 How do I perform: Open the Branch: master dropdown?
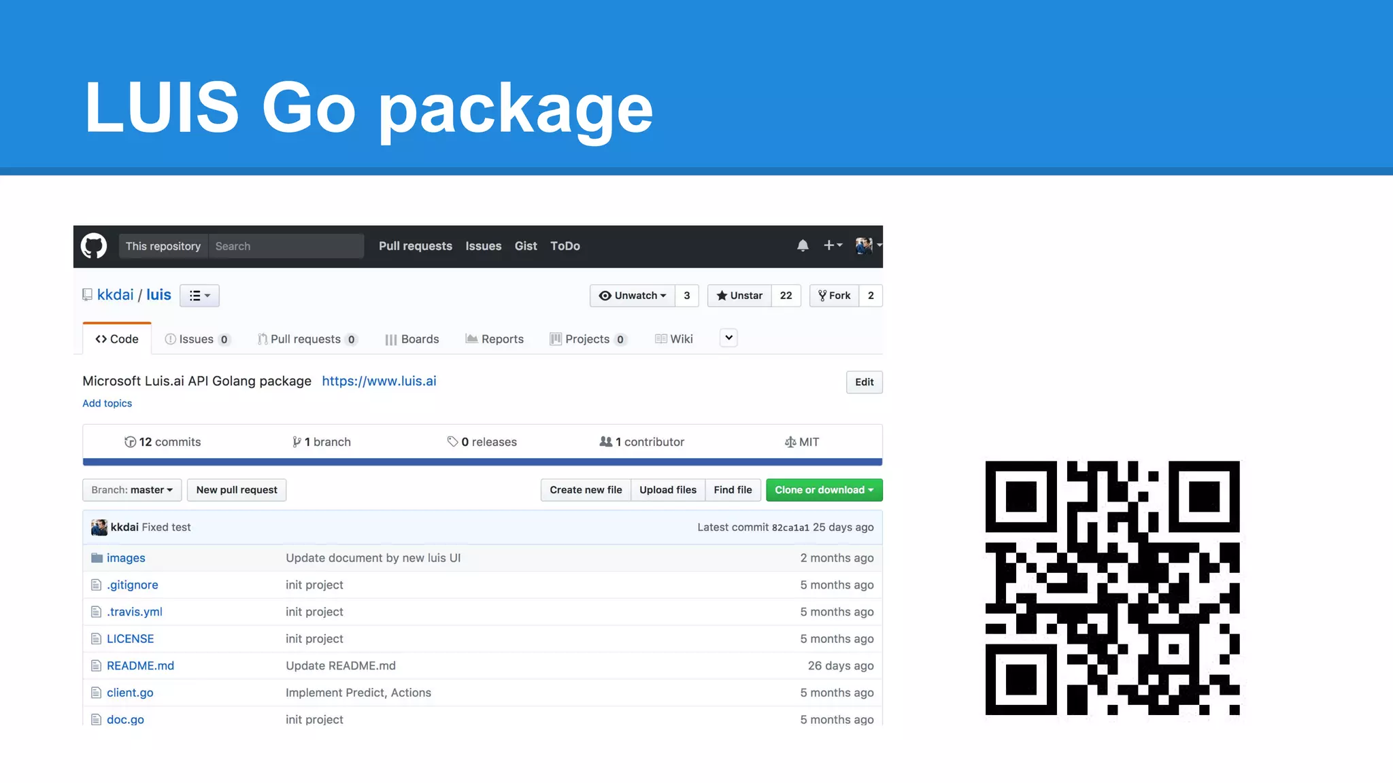click(x=132, y=490)
